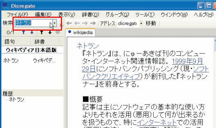This screenshot has height=128, width=216.
Task: Open the インターネット hyperlink
Action: click(x=157, y=122)
